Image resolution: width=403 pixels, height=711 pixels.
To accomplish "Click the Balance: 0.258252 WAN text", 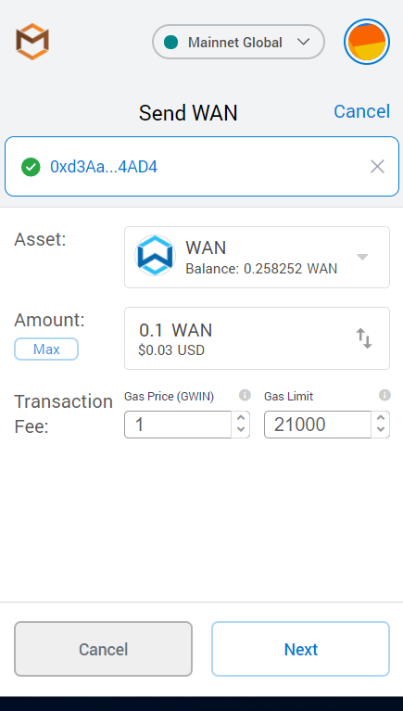I will click(x=261, y=269).
